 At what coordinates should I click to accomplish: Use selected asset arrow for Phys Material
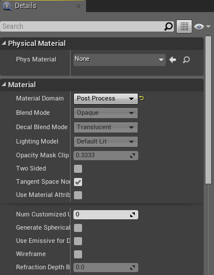point(173,60)
